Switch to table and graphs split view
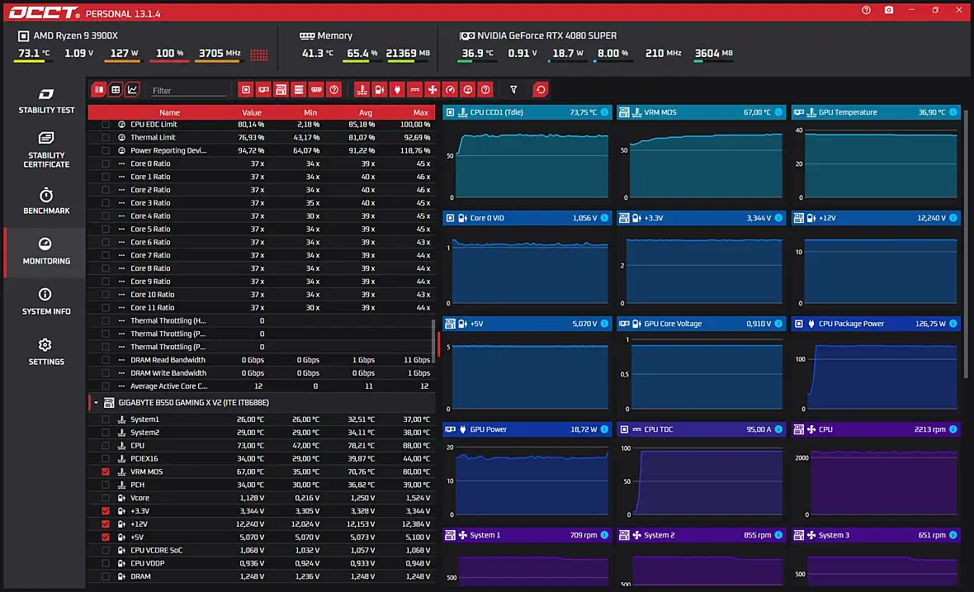The image size is (974, 592). [99, 89]
